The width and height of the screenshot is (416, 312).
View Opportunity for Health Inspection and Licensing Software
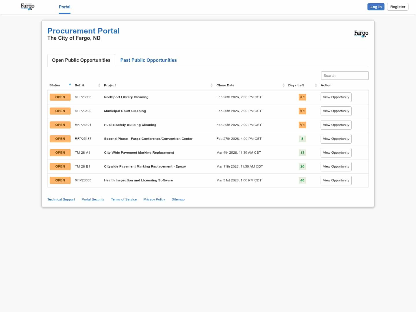click(336, 180)
